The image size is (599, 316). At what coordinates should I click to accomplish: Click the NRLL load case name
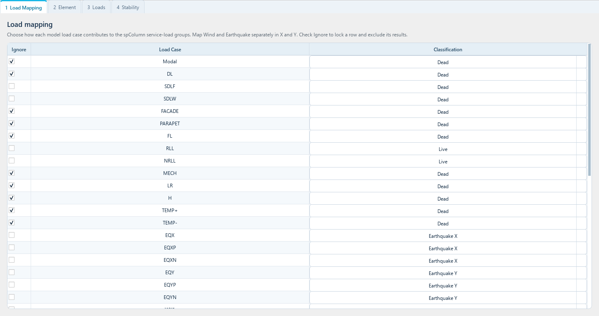point(170,161)
